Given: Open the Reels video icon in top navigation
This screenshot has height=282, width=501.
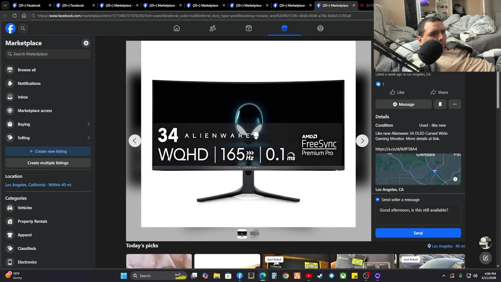Looking at the screenshot, I should coord(249,28).
